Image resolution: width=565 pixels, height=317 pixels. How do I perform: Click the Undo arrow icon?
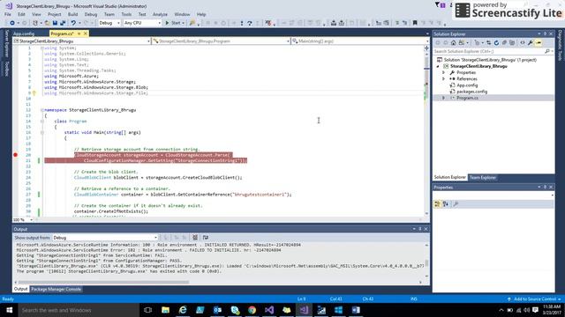point(73,23)
